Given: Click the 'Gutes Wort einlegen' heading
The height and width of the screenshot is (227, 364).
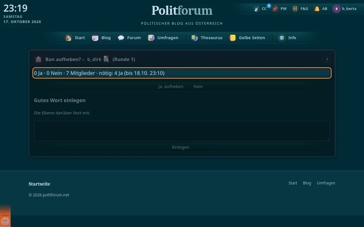Looking at the screenshot, I should (60, 100).
